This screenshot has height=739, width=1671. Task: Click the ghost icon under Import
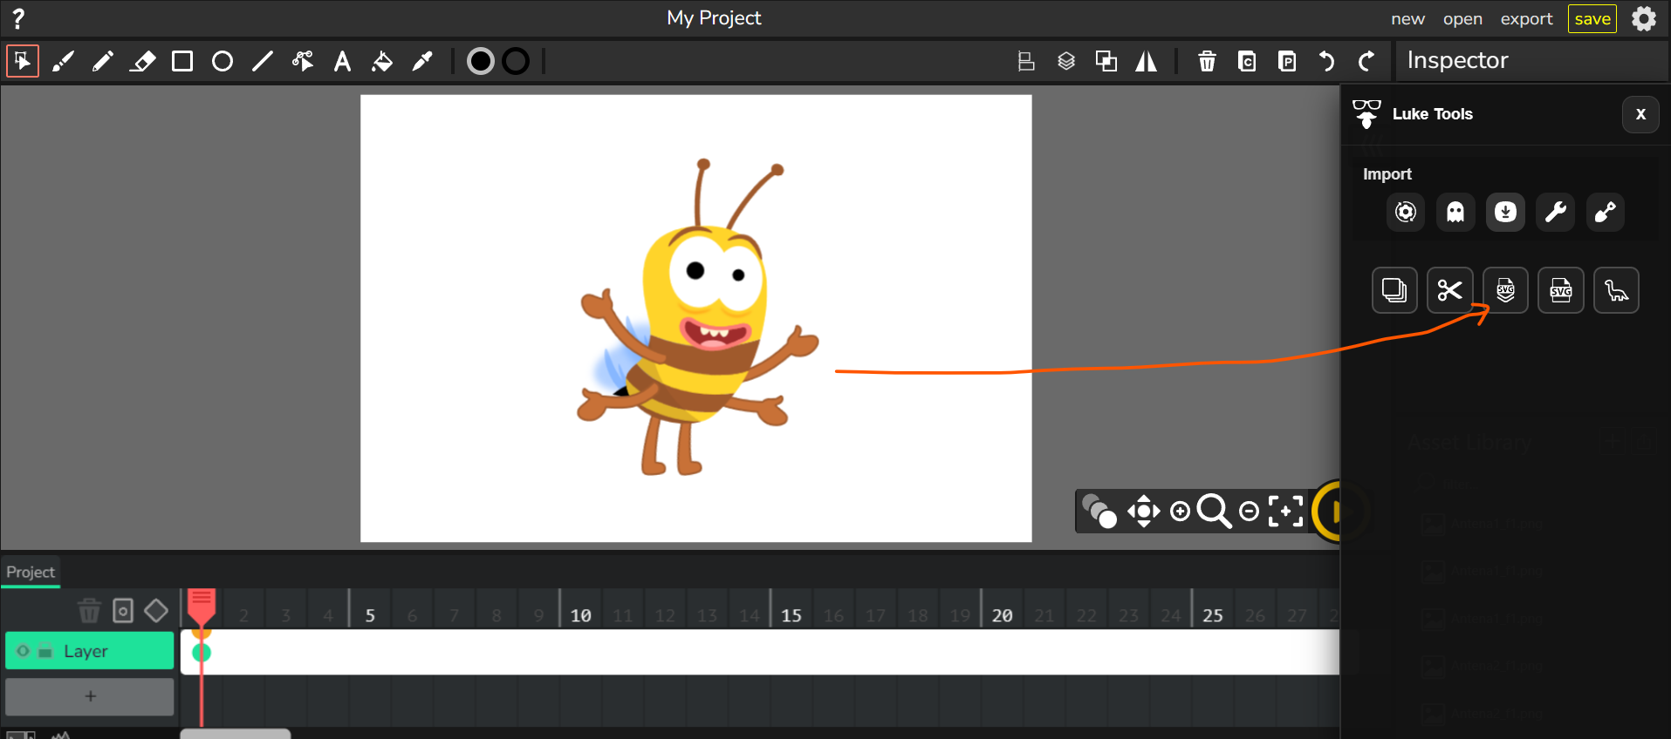click(1455, 212)
